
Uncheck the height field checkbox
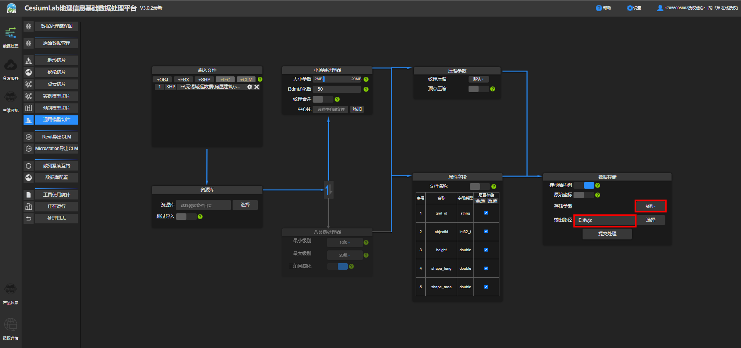[486, 250]
